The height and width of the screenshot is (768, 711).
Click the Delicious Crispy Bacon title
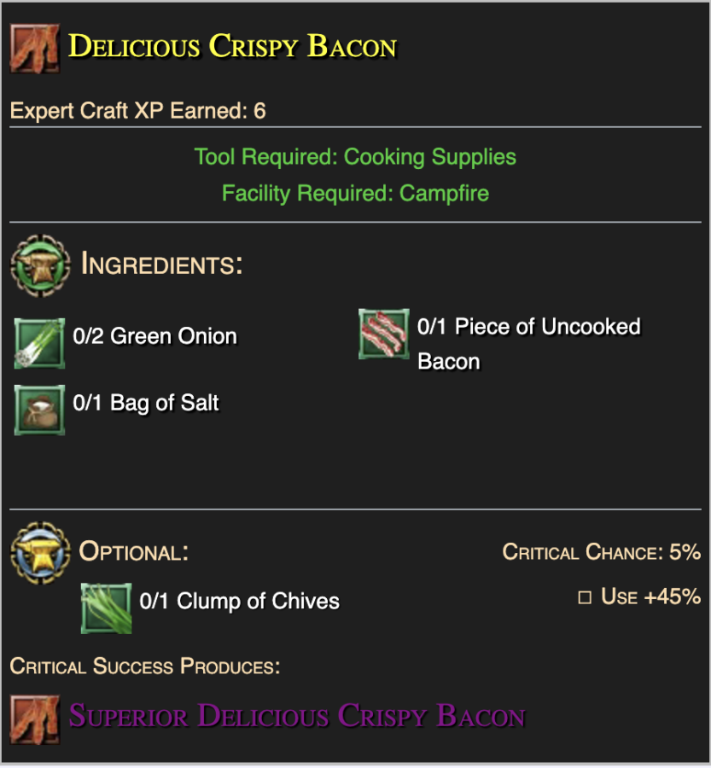point(232,47)
